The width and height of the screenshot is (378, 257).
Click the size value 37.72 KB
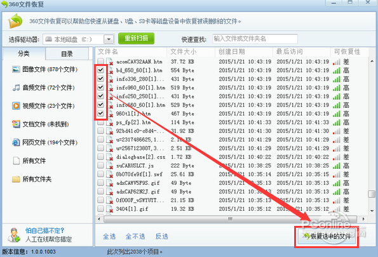click(182, 62)
